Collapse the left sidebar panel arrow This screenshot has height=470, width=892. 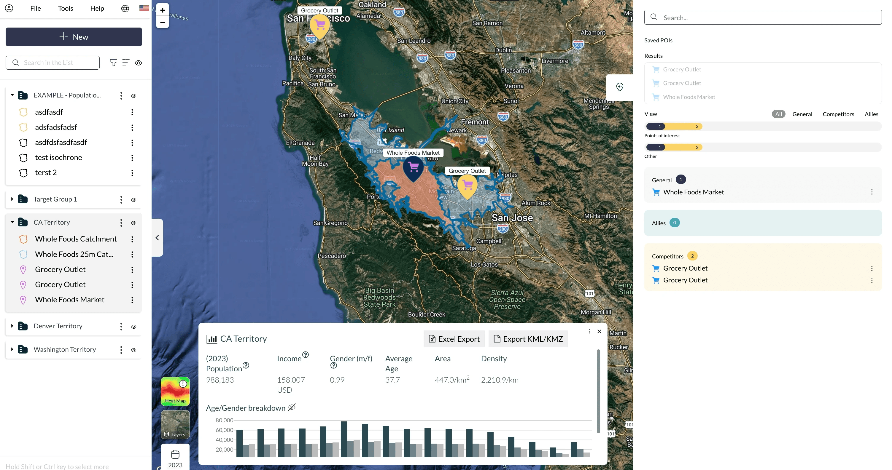pos(157,238)
